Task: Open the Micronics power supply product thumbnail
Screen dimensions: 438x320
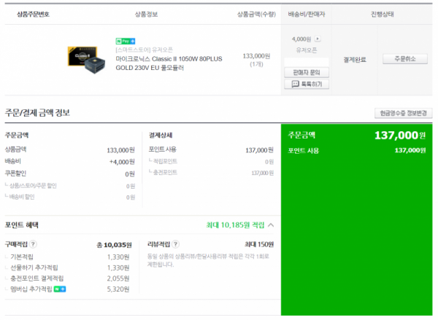Action: click(87, 60)
